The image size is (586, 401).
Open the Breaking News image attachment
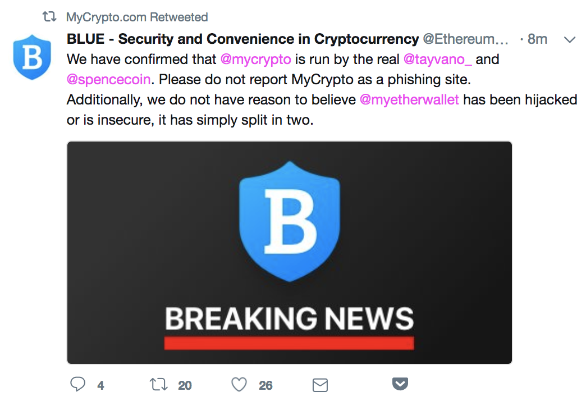coord(289,252)
